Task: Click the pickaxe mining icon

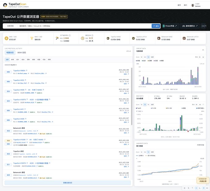Action: (x=57, y=38)
